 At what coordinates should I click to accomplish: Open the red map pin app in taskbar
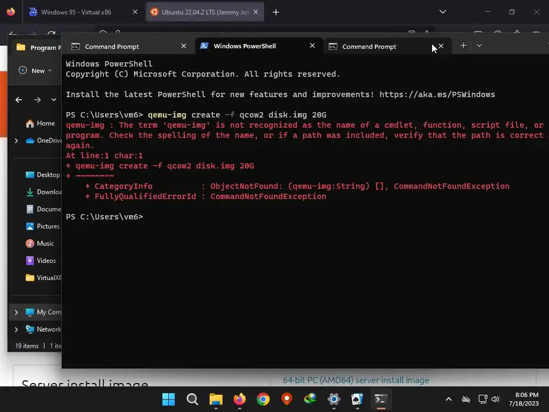point(287,399)
